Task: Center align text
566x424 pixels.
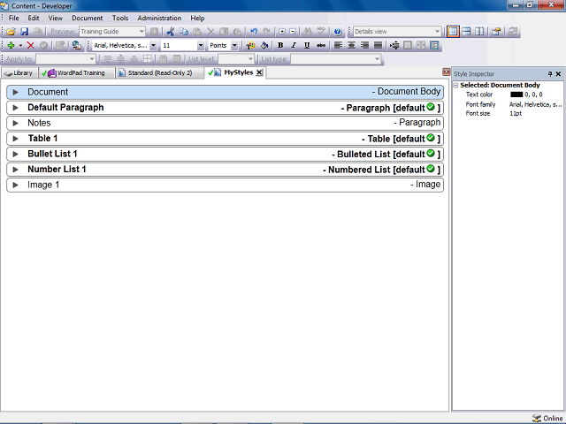Action: (351, 45)
